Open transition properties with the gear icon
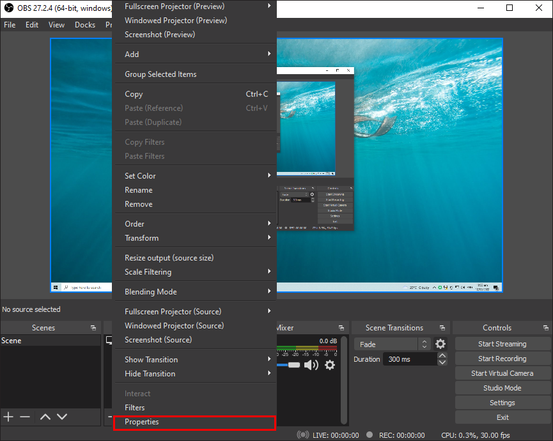The image size is (553, 441). pyautogui.click(x=440, y=343)
